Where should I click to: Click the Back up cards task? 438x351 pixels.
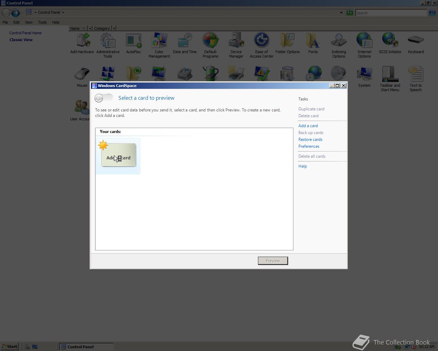point(311,133)
